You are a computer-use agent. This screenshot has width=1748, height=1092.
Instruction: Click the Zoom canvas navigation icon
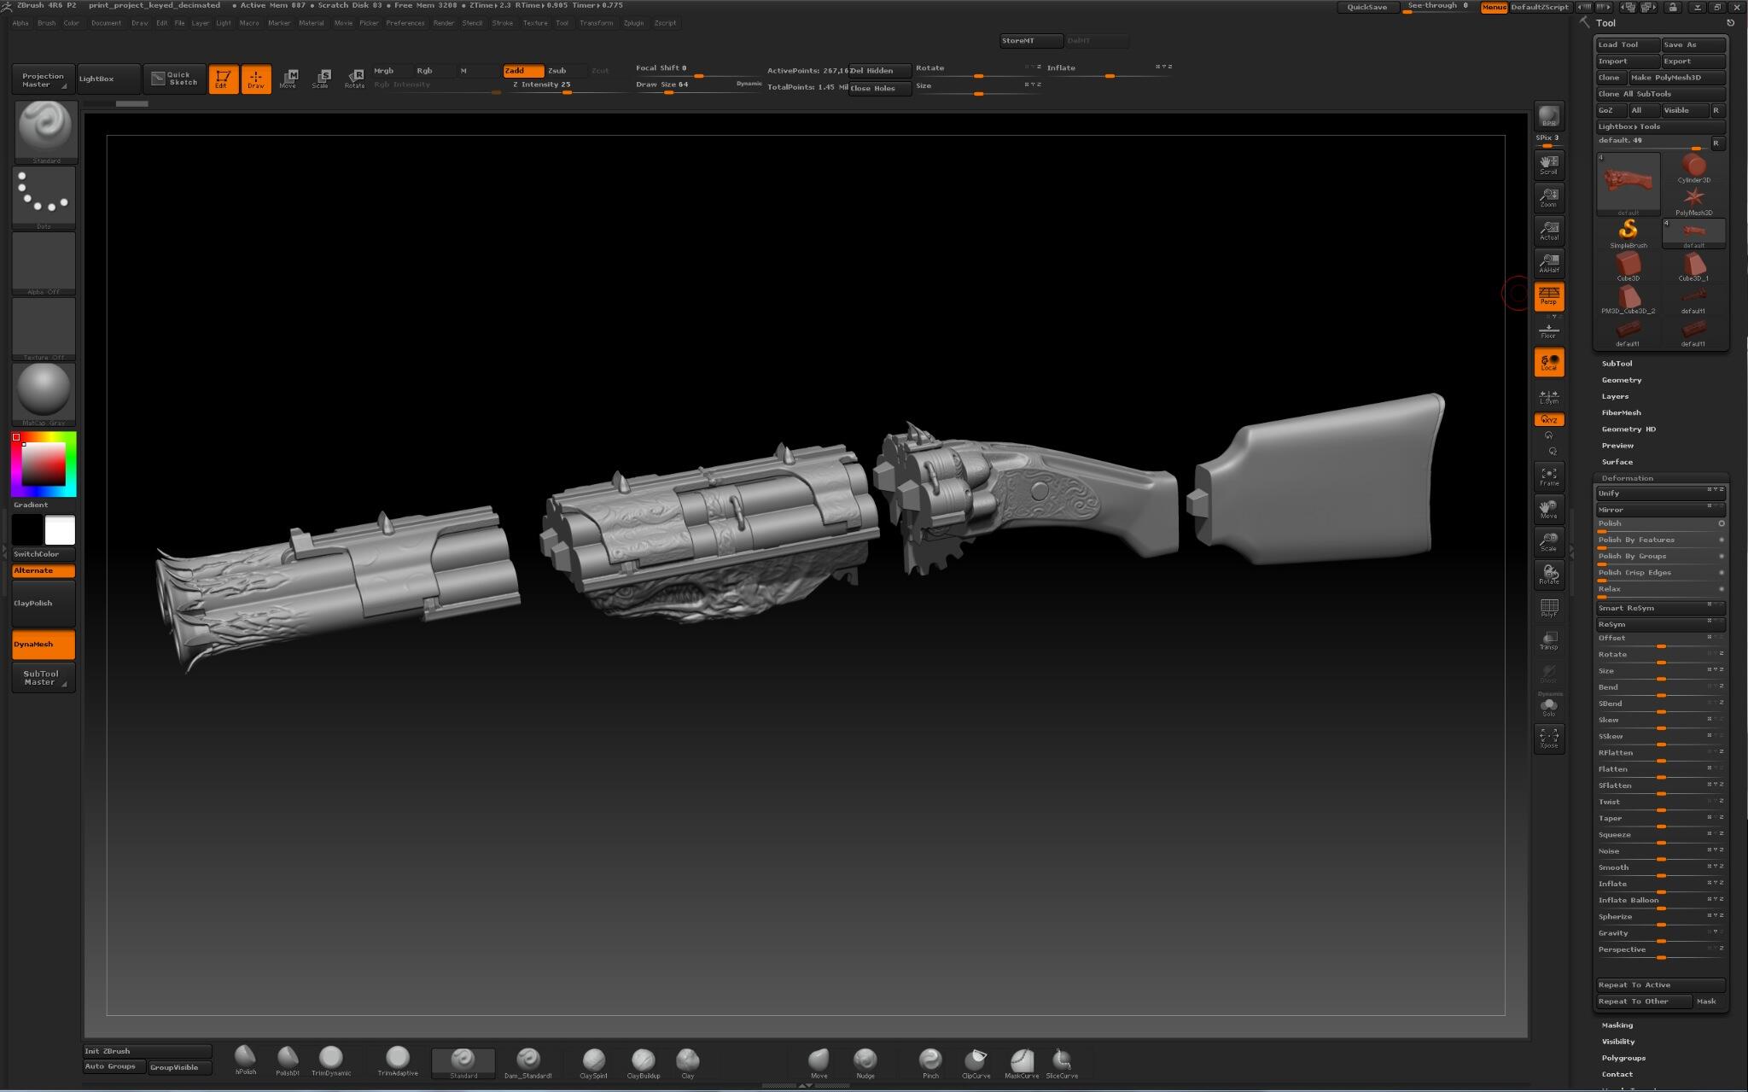(x=1549, y=197)
